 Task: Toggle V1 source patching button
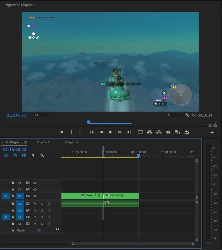click(6, 196)
